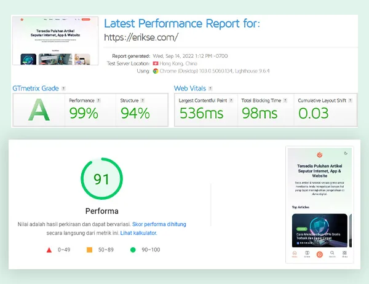Screen dimensions: 369x284
Task: Click the help icon beside GTmetrix Grade
Action: click(64, 89)
